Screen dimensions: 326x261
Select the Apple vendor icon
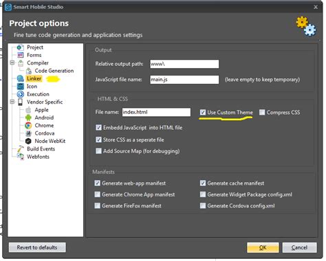[x=28, y=110]
